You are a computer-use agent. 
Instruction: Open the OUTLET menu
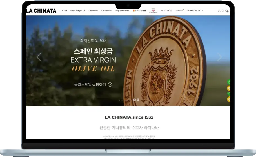point(166,11)
